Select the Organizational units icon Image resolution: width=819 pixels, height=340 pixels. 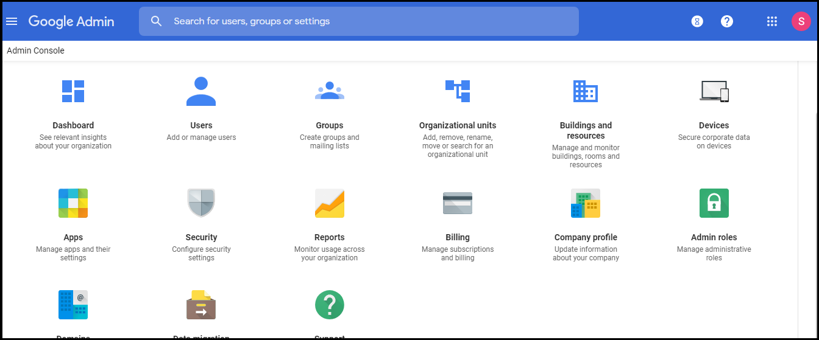pyautogui.click(x=458, y=91)
